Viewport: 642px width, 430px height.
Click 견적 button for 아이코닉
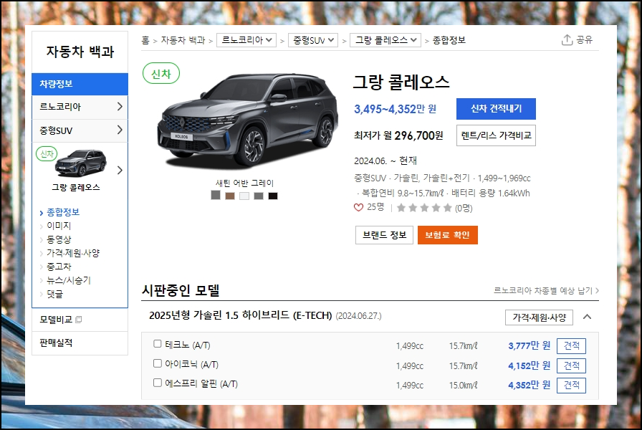(571, 365)
